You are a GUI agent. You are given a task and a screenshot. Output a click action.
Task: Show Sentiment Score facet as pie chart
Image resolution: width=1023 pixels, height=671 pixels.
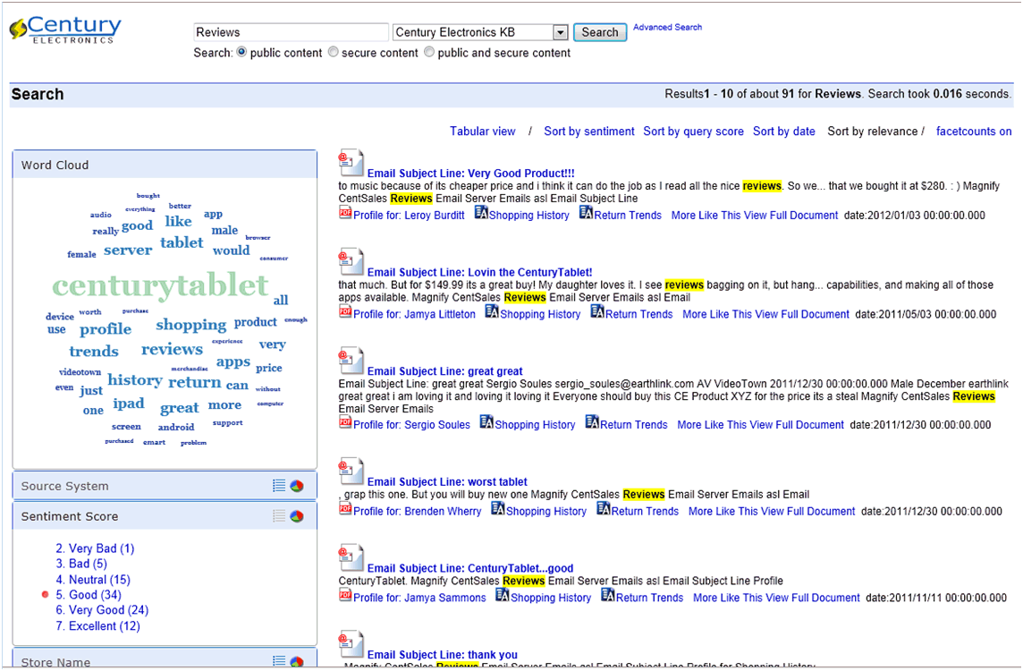pos(297,516)
